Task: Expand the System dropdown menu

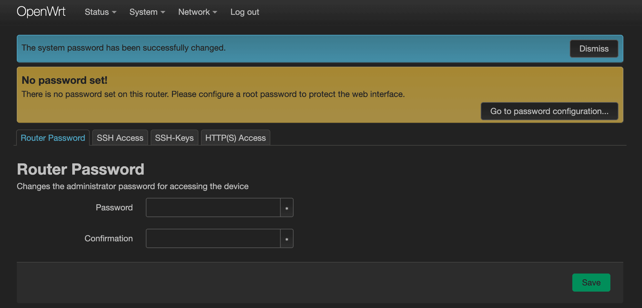Action: (x=147, y=12)
